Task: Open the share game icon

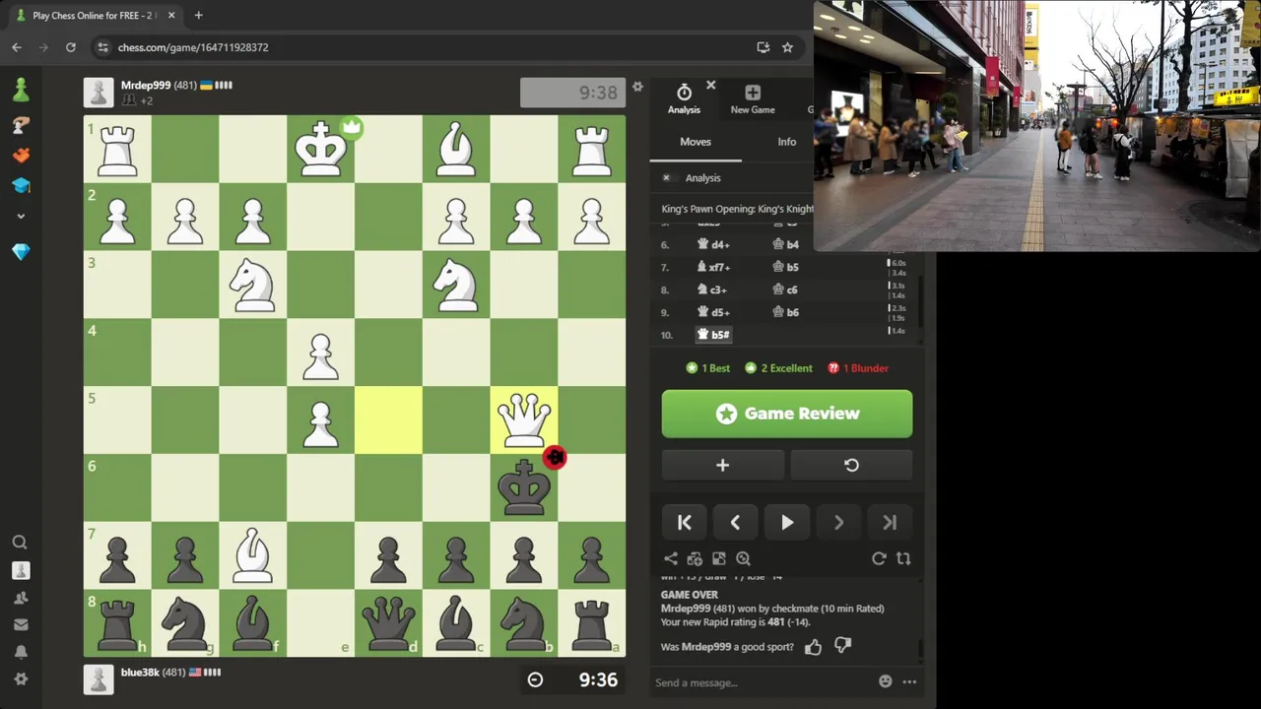Action: pos(671,558)
